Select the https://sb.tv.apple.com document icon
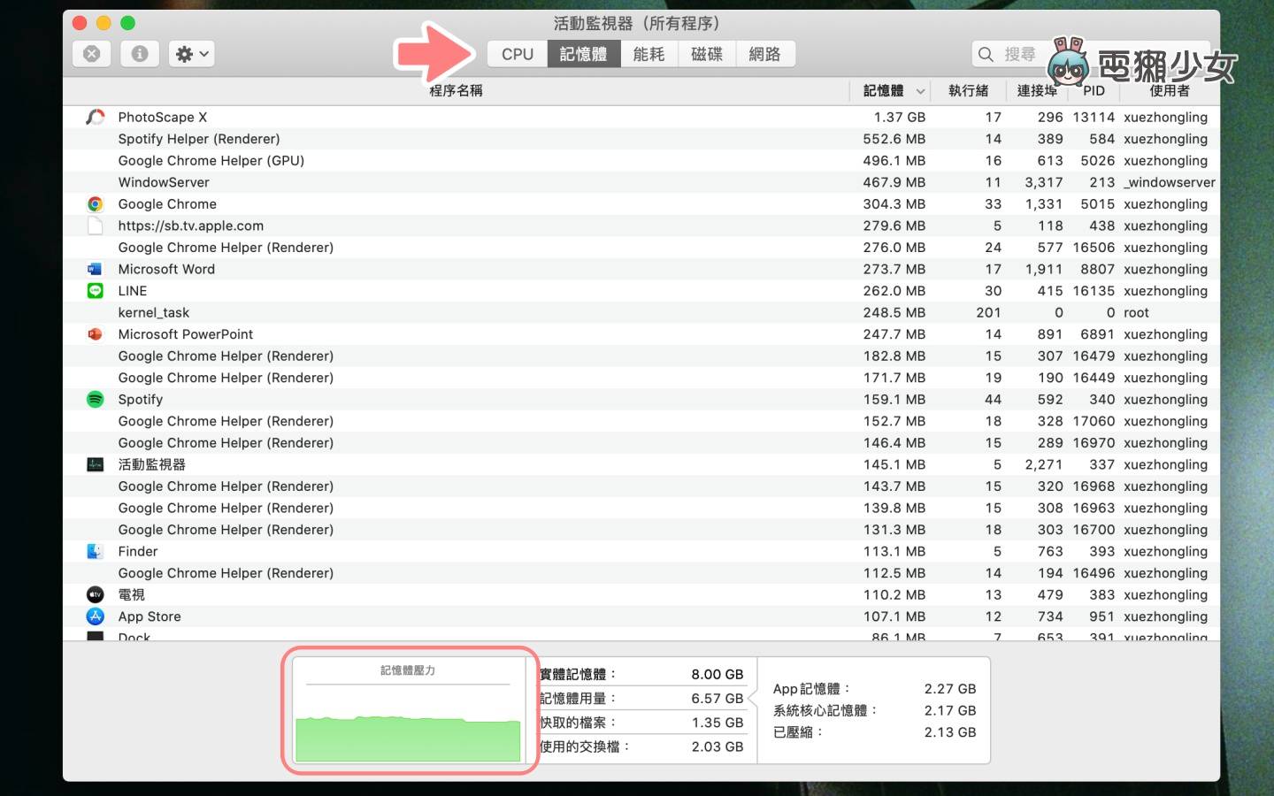The height and width of the screenshot is (796, 1274). [95, 226]
